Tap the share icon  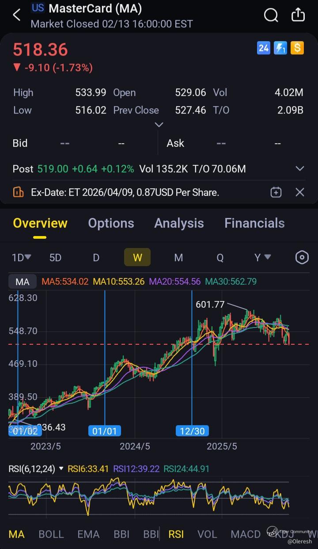click(x=298, y=15)
